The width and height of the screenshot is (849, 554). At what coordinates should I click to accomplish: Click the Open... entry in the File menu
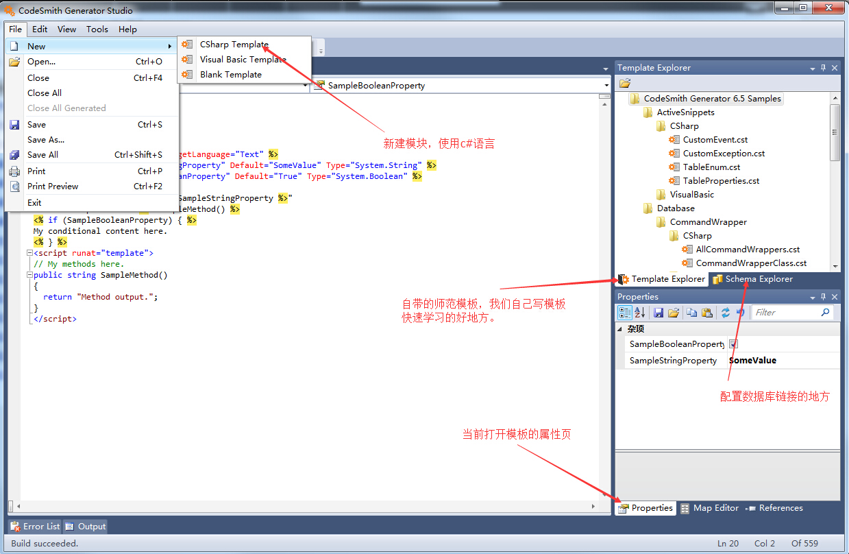(92, 62)
